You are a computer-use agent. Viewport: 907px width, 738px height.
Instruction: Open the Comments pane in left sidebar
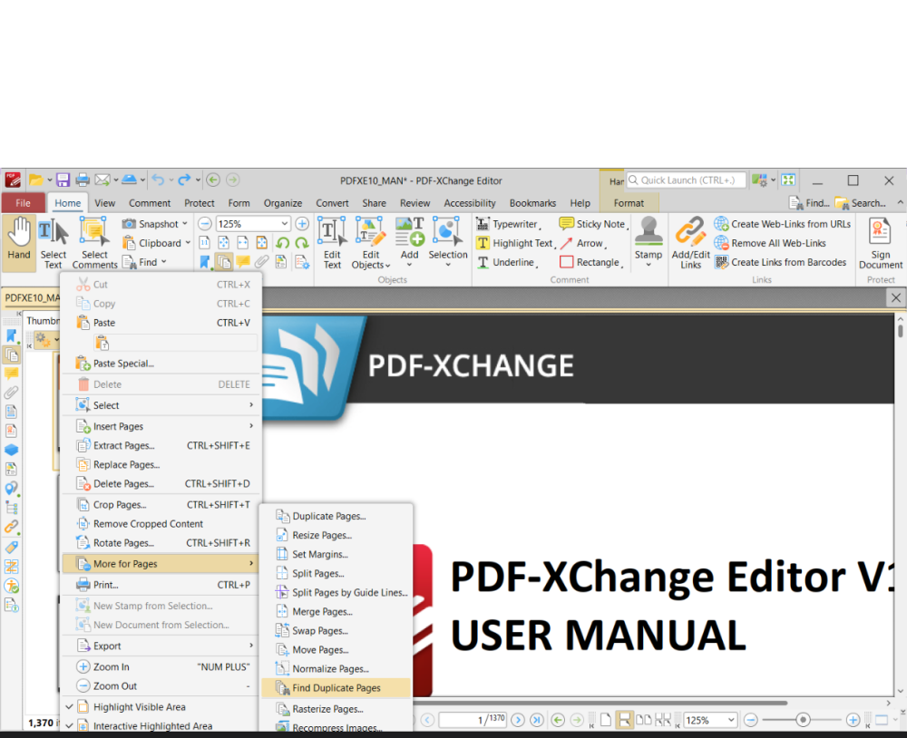11,373
